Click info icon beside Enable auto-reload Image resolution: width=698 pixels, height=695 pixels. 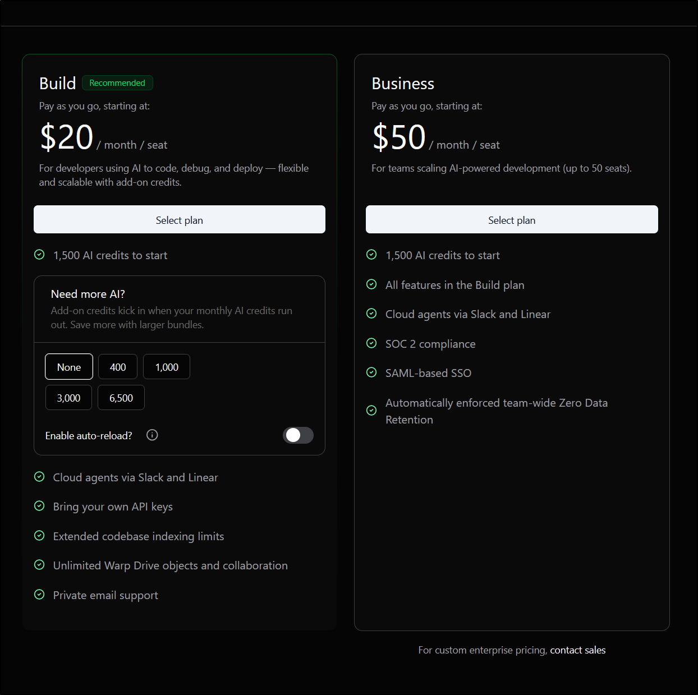(x=152, y=435)
